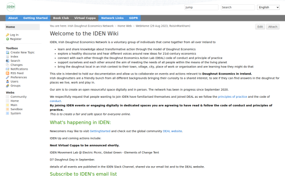Click the RoisinMarkham author name
Screen dimensions: 285x178
180,26
